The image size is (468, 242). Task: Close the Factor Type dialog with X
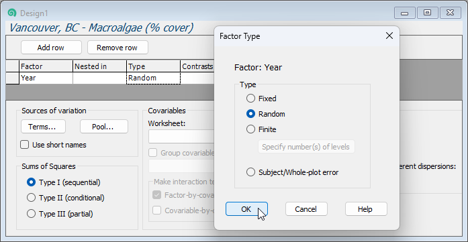(389, 36)
